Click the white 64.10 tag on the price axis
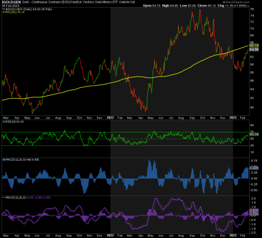This screenshot has height=238, width=262. coord(254,49)
